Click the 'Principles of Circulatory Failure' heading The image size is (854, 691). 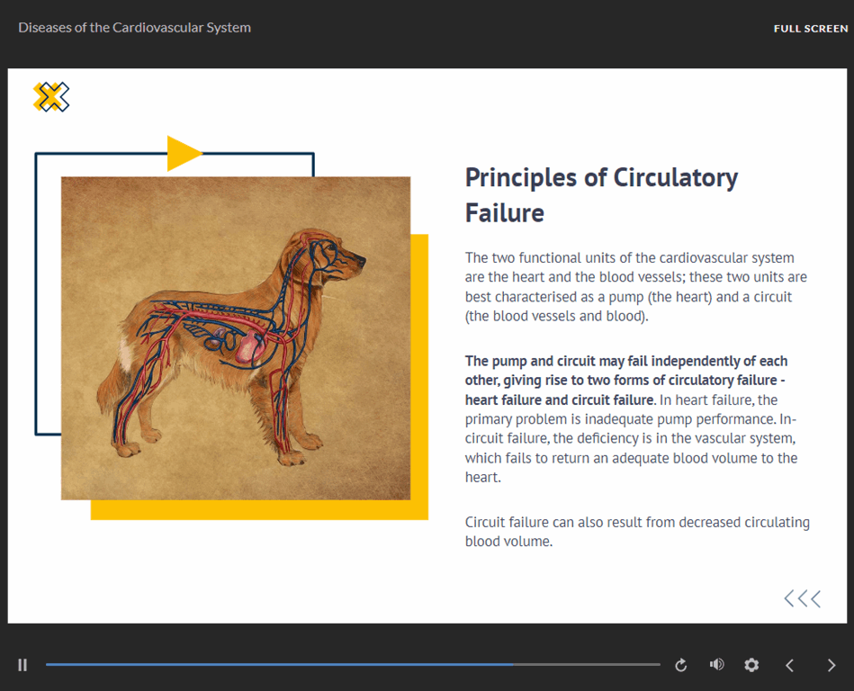(x=601, y=195)
